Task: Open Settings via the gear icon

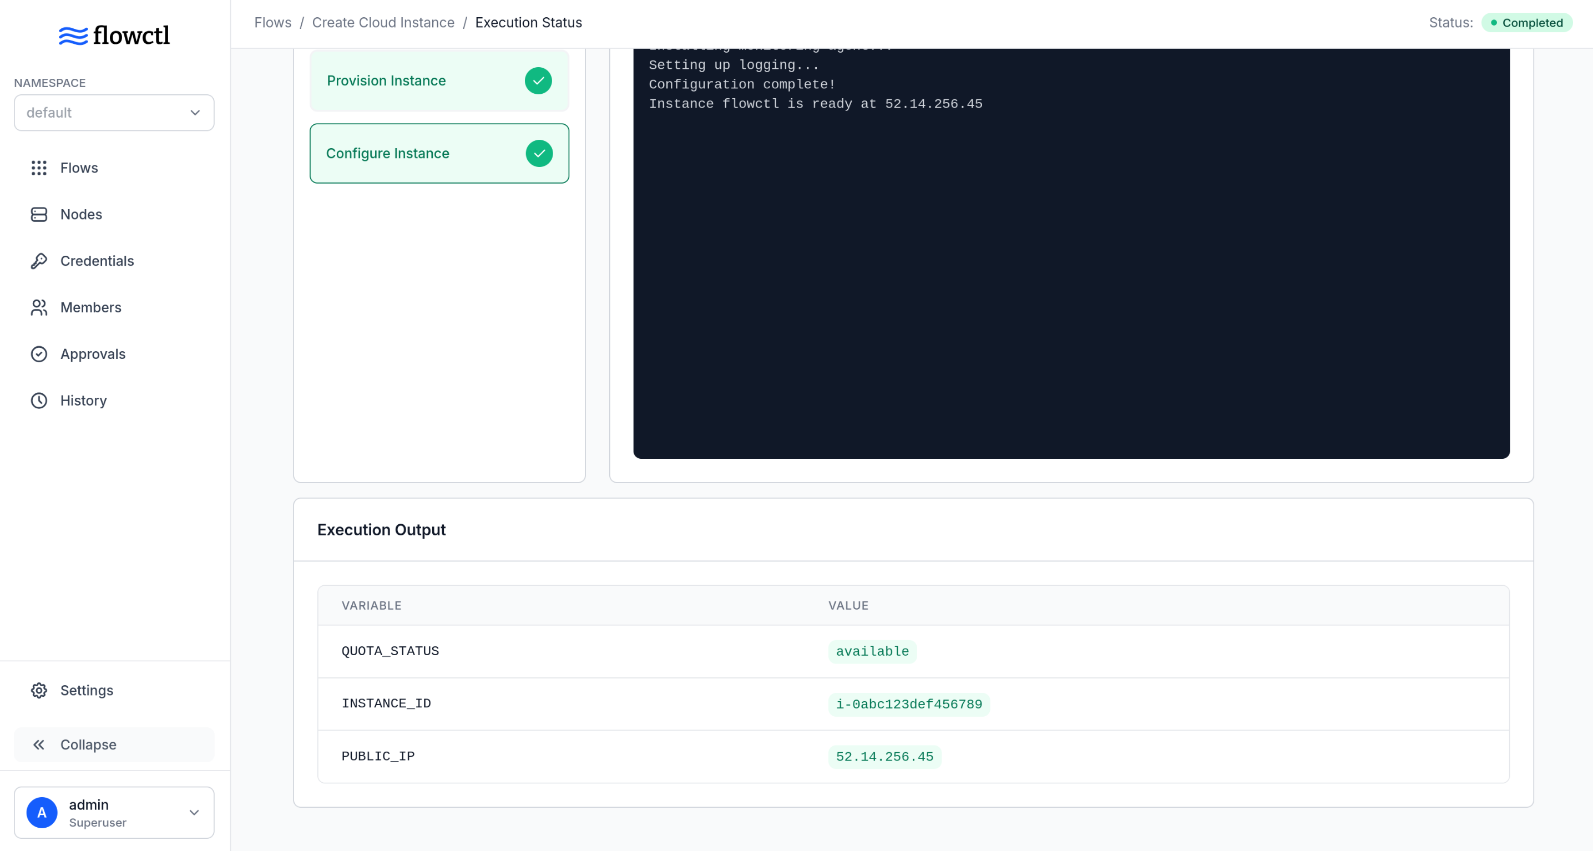Action: click(x=39, y=690)
